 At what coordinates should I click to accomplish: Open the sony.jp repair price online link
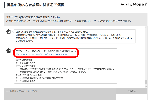tap(42, 54)
